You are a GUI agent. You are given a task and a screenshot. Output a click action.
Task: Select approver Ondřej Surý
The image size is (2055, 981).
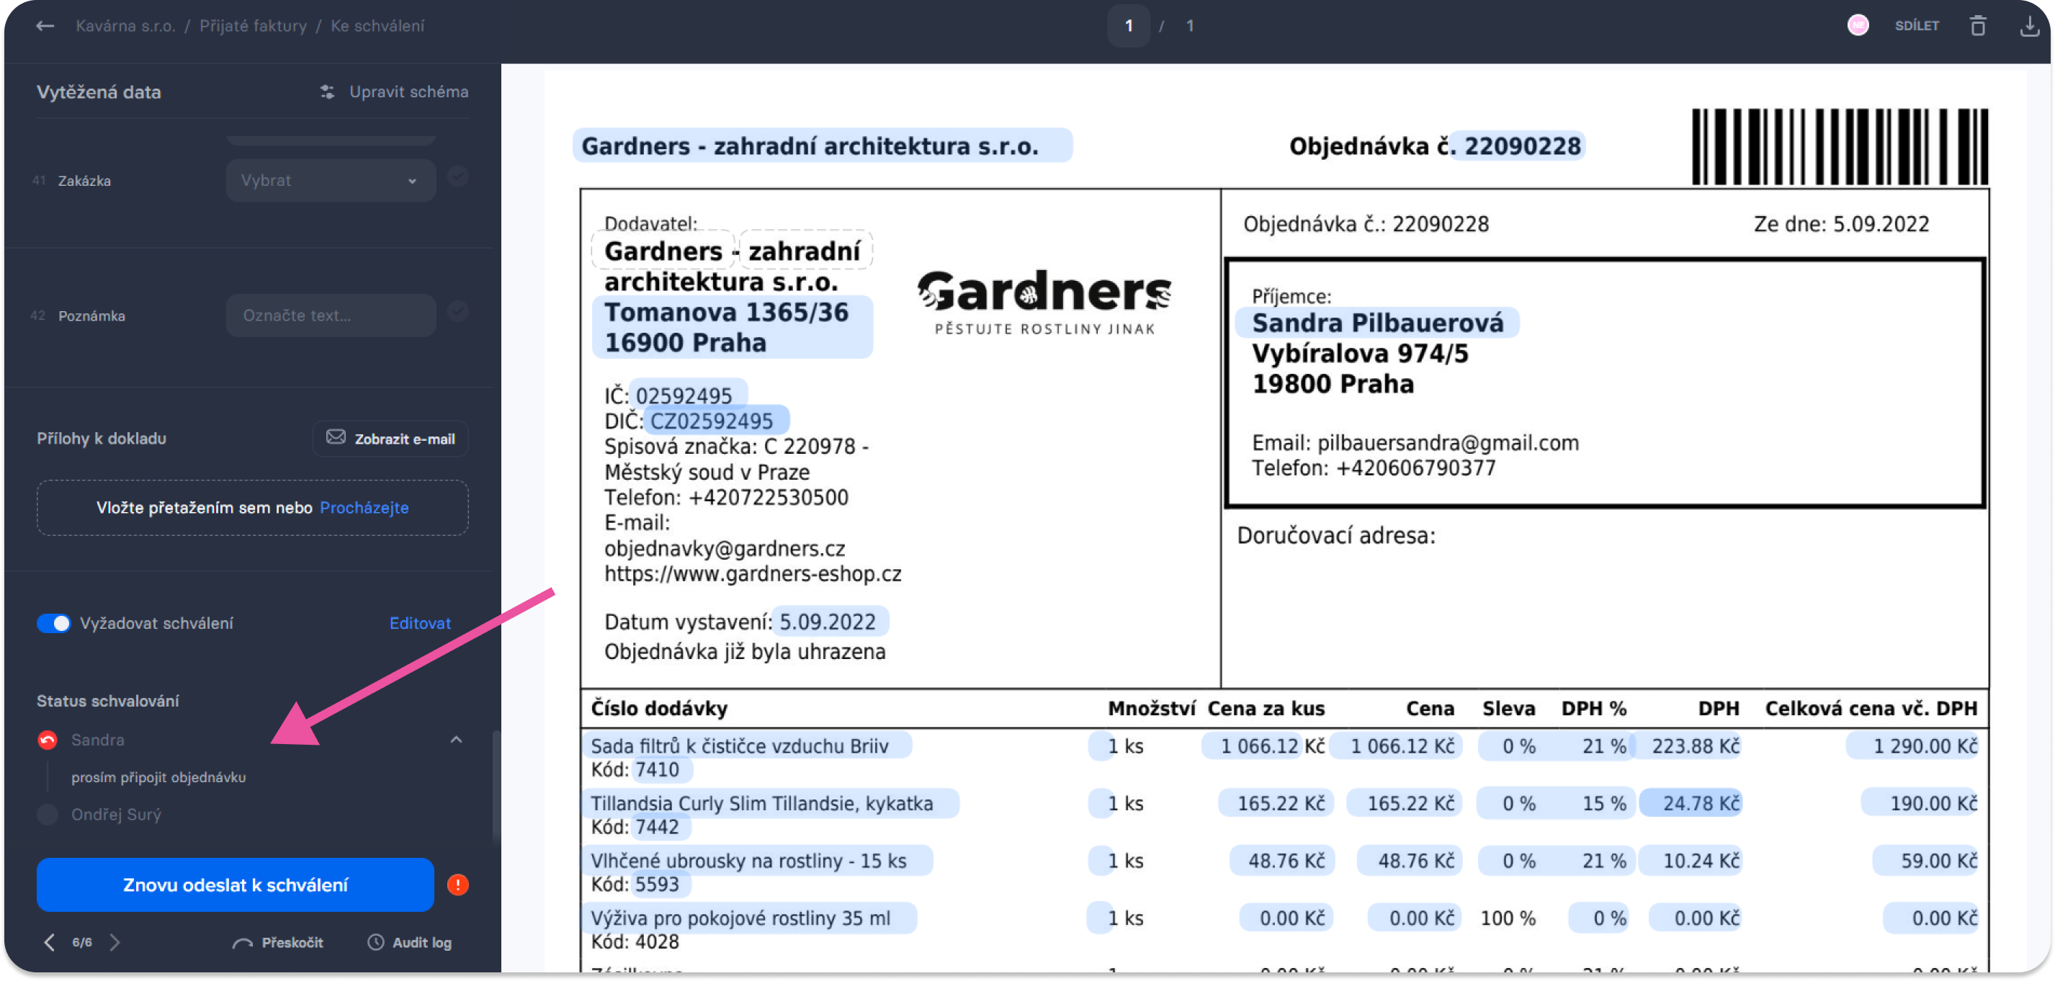pos(116,815)
